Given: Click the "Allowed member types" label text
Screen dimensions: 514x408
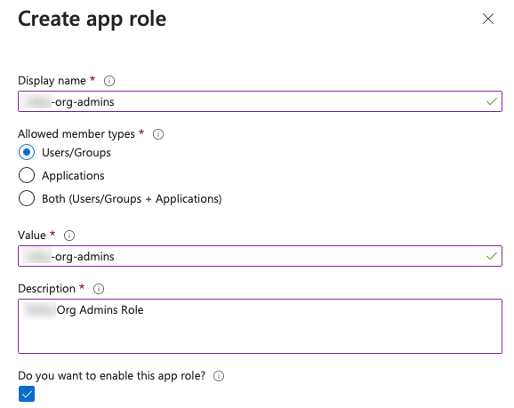Looking at the screenshot, I should click(76, 134).
